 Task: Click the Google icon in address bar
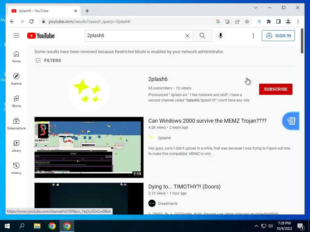(218, 21)
